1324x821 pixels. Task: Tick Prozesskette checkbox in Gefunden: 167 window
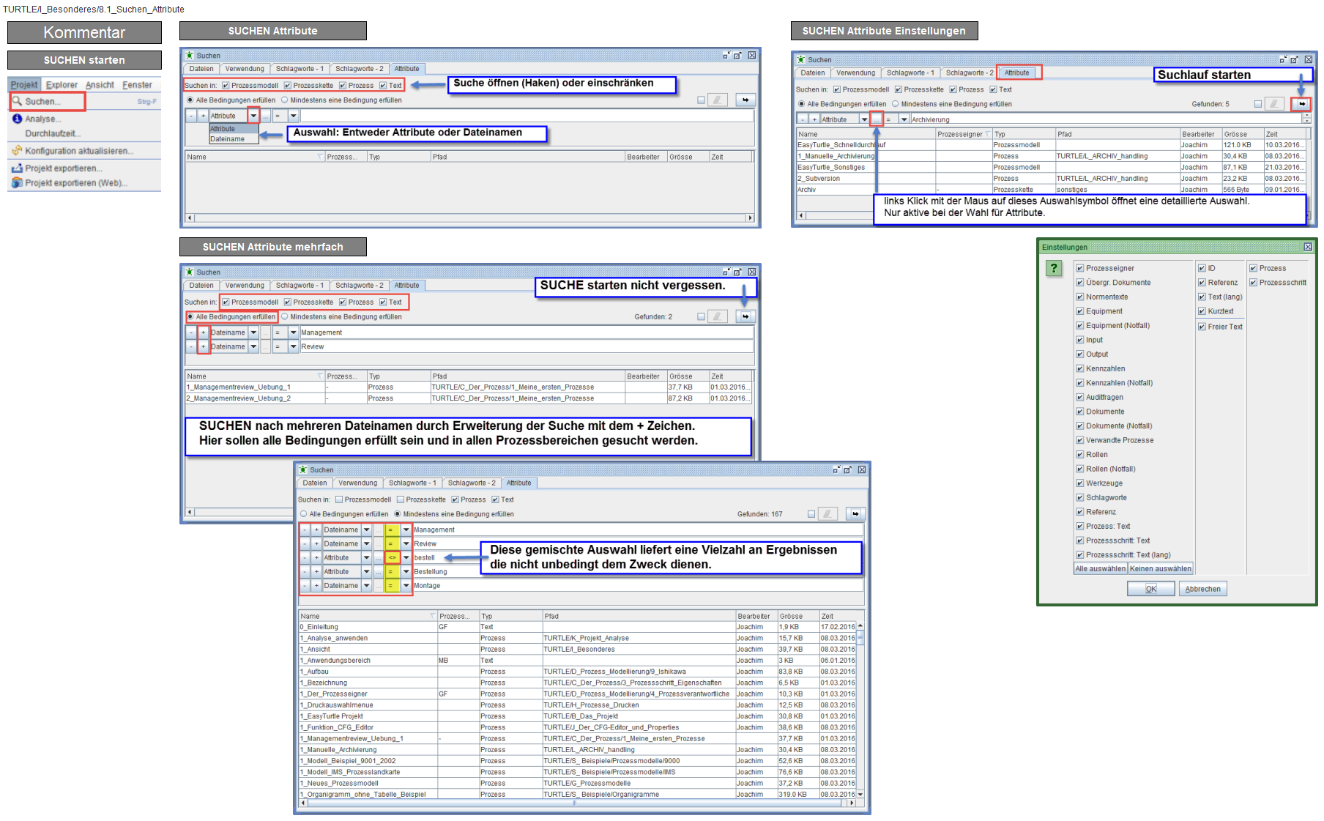[401, 499]
